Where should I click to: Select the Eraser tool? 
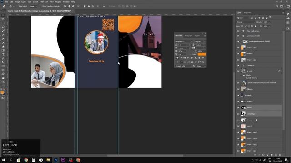3,46
